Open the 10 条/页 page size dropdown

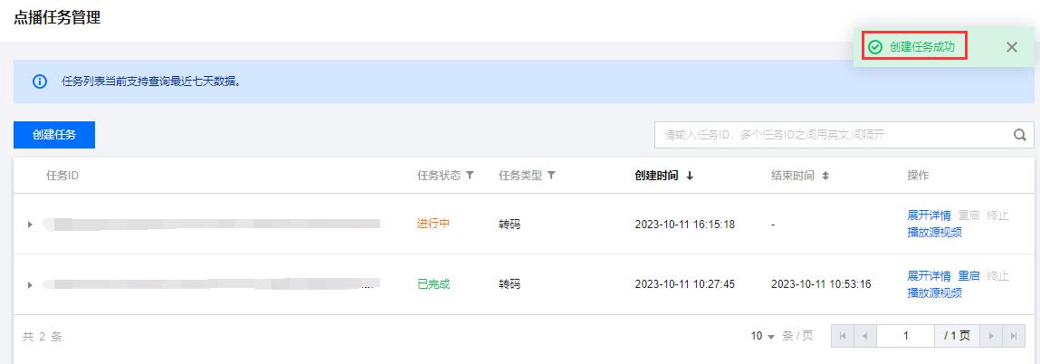(763, 336)
